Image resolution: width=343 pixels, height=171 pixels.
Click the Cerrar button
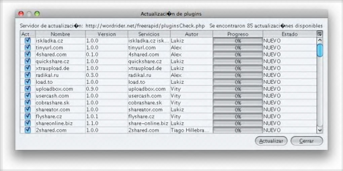click(x=307, y=141)
